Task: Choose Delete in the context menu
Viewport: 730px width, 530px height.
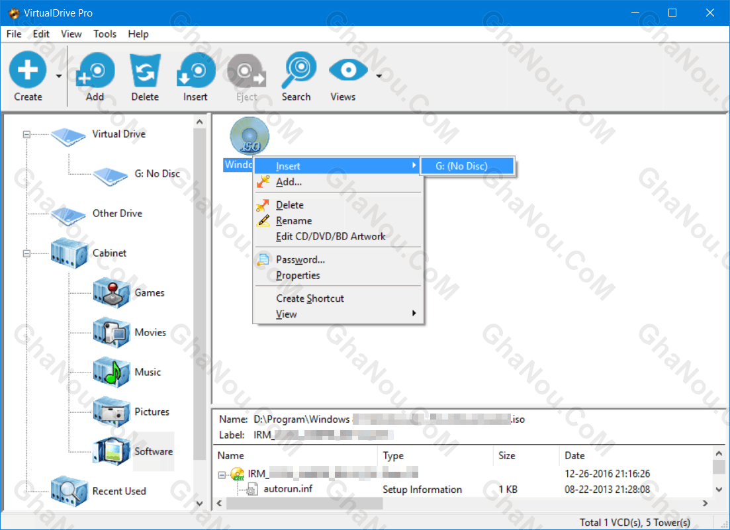Action: pos(338,205)
